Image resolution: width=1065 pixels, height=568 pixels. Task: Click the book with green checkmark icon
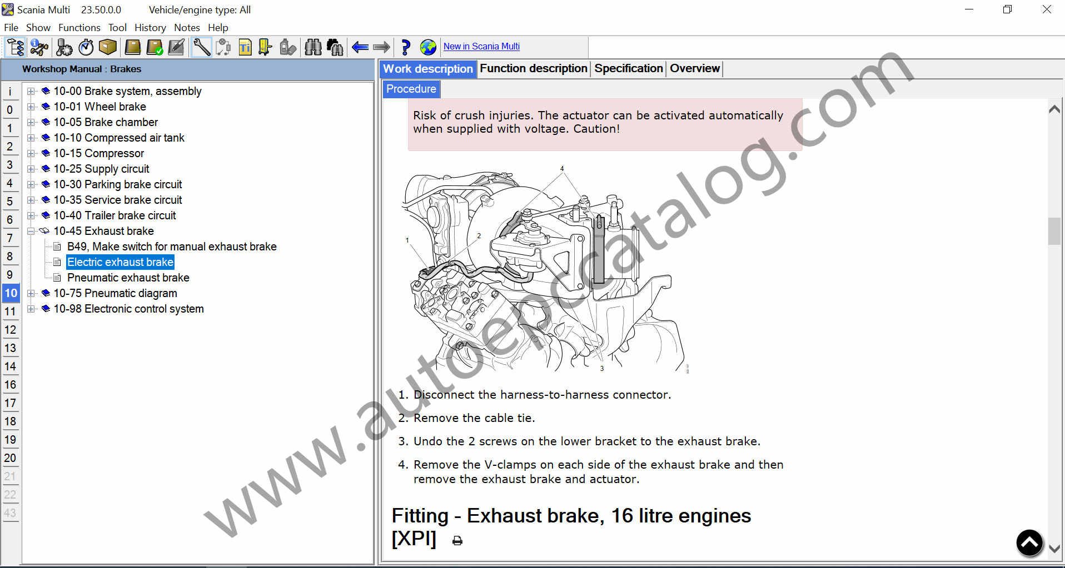pyautogui.click(x=155, y=47)
